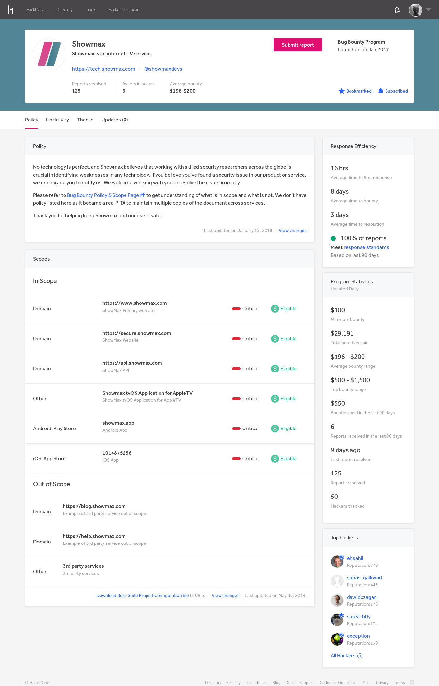439x686 pixels.
Task: Open the notifications bell icon
Action: (x=397, y=10)
